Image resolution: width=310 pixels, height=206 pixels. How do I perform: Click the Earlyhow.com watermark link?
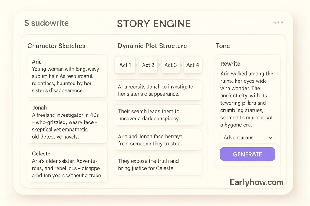256,182
